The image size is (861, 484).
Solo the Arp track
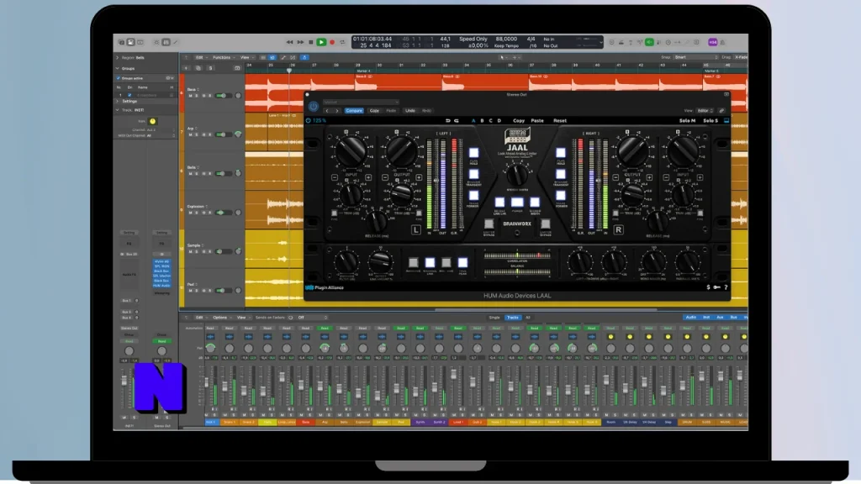197,135
